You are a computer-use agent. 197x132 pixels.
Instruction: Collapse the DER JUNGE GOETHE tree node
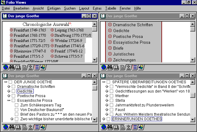[x=6, y=82]
